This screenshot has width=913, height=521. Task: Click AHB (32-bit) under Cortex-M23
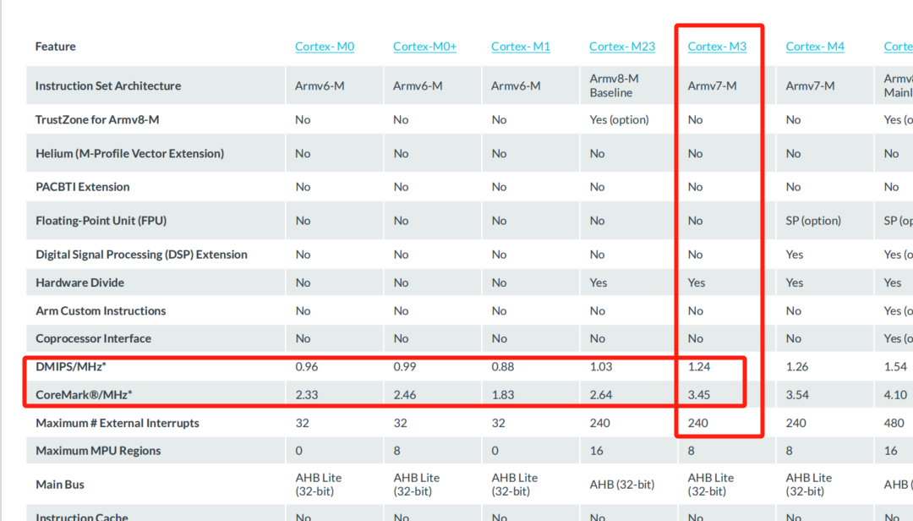[x=622, y=485]
